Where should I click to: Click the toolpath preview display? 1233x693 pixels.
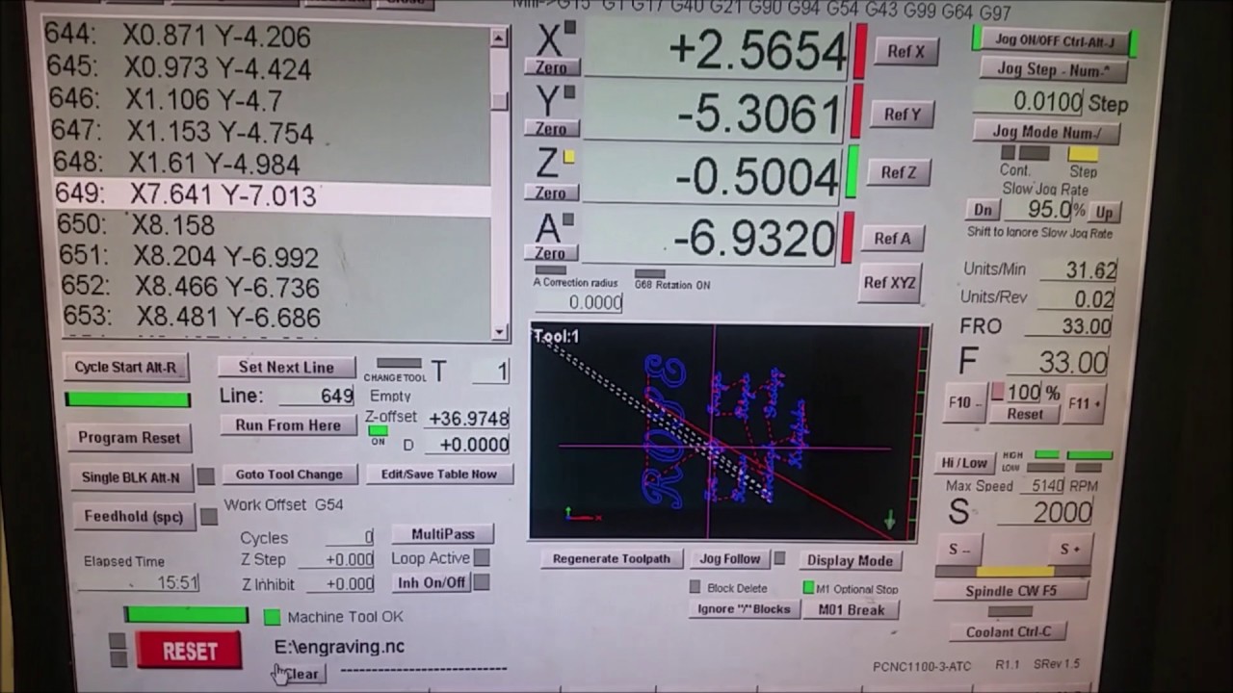tap(728, 432)
